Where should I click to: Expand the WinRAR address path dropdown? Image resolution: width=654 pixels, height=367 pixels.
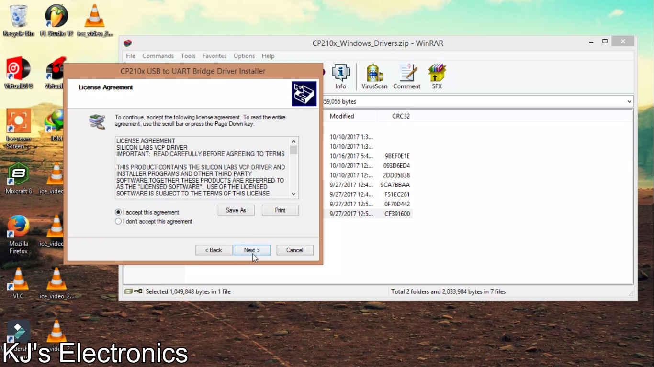(629, 101)
